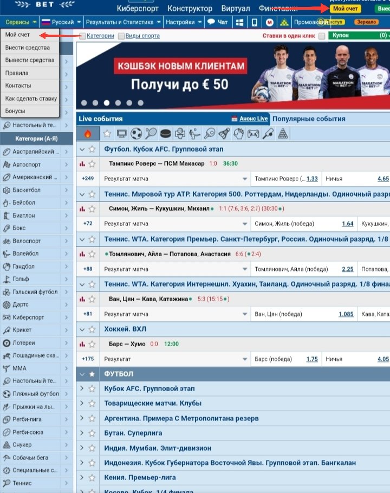Image resolution: width=390 pixels, height=493 pixels.
Task: Select Как сделать ставку menu item
Action: point(30,99)
